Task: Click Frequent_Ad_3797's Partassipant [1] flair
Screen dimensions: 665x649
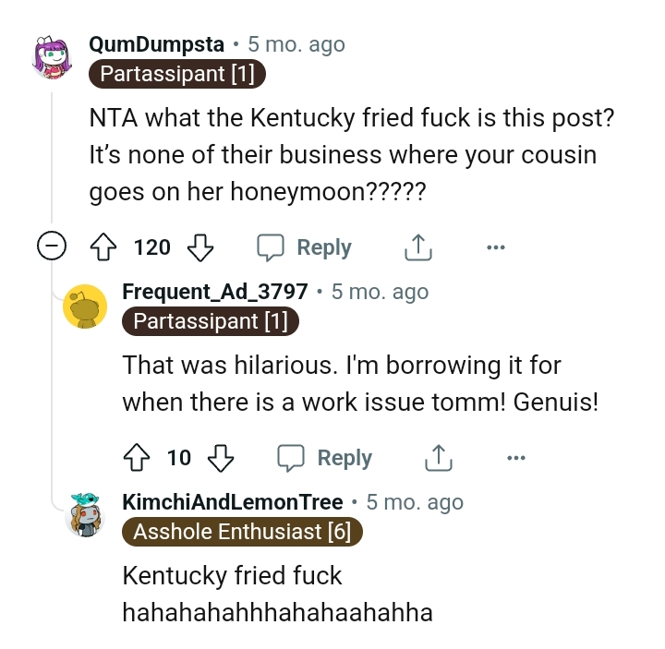Action: tap(211, 320)
